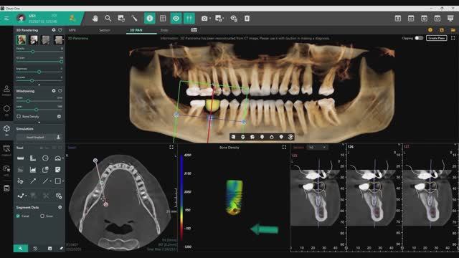459x258 pixels.
Task: Click the grid layout toolbar icon
Action: click(x=163, y=19)
